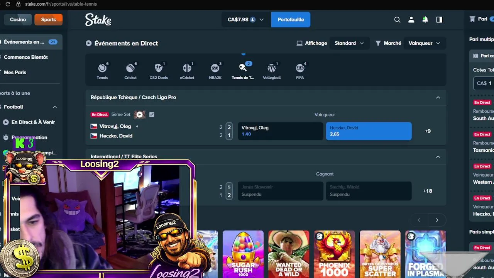
Task: Click the CA$ bet amount field
Action: (x=484, y=83)
